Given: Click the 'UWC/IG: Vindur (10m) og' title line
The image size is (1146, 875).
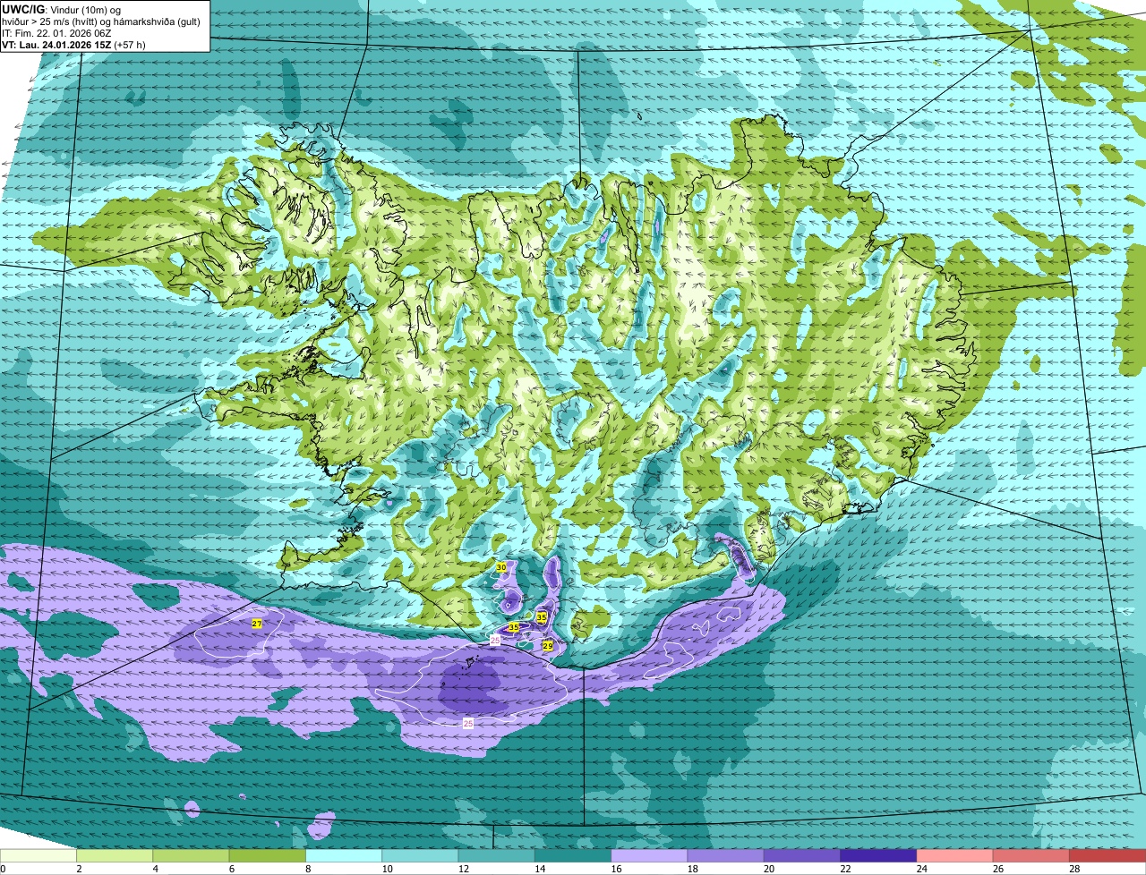Looking at the screenshot, I should 61,9.
